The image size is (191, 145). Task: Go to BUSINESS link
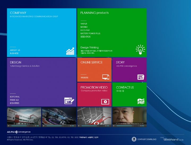[x=14, y=53]
